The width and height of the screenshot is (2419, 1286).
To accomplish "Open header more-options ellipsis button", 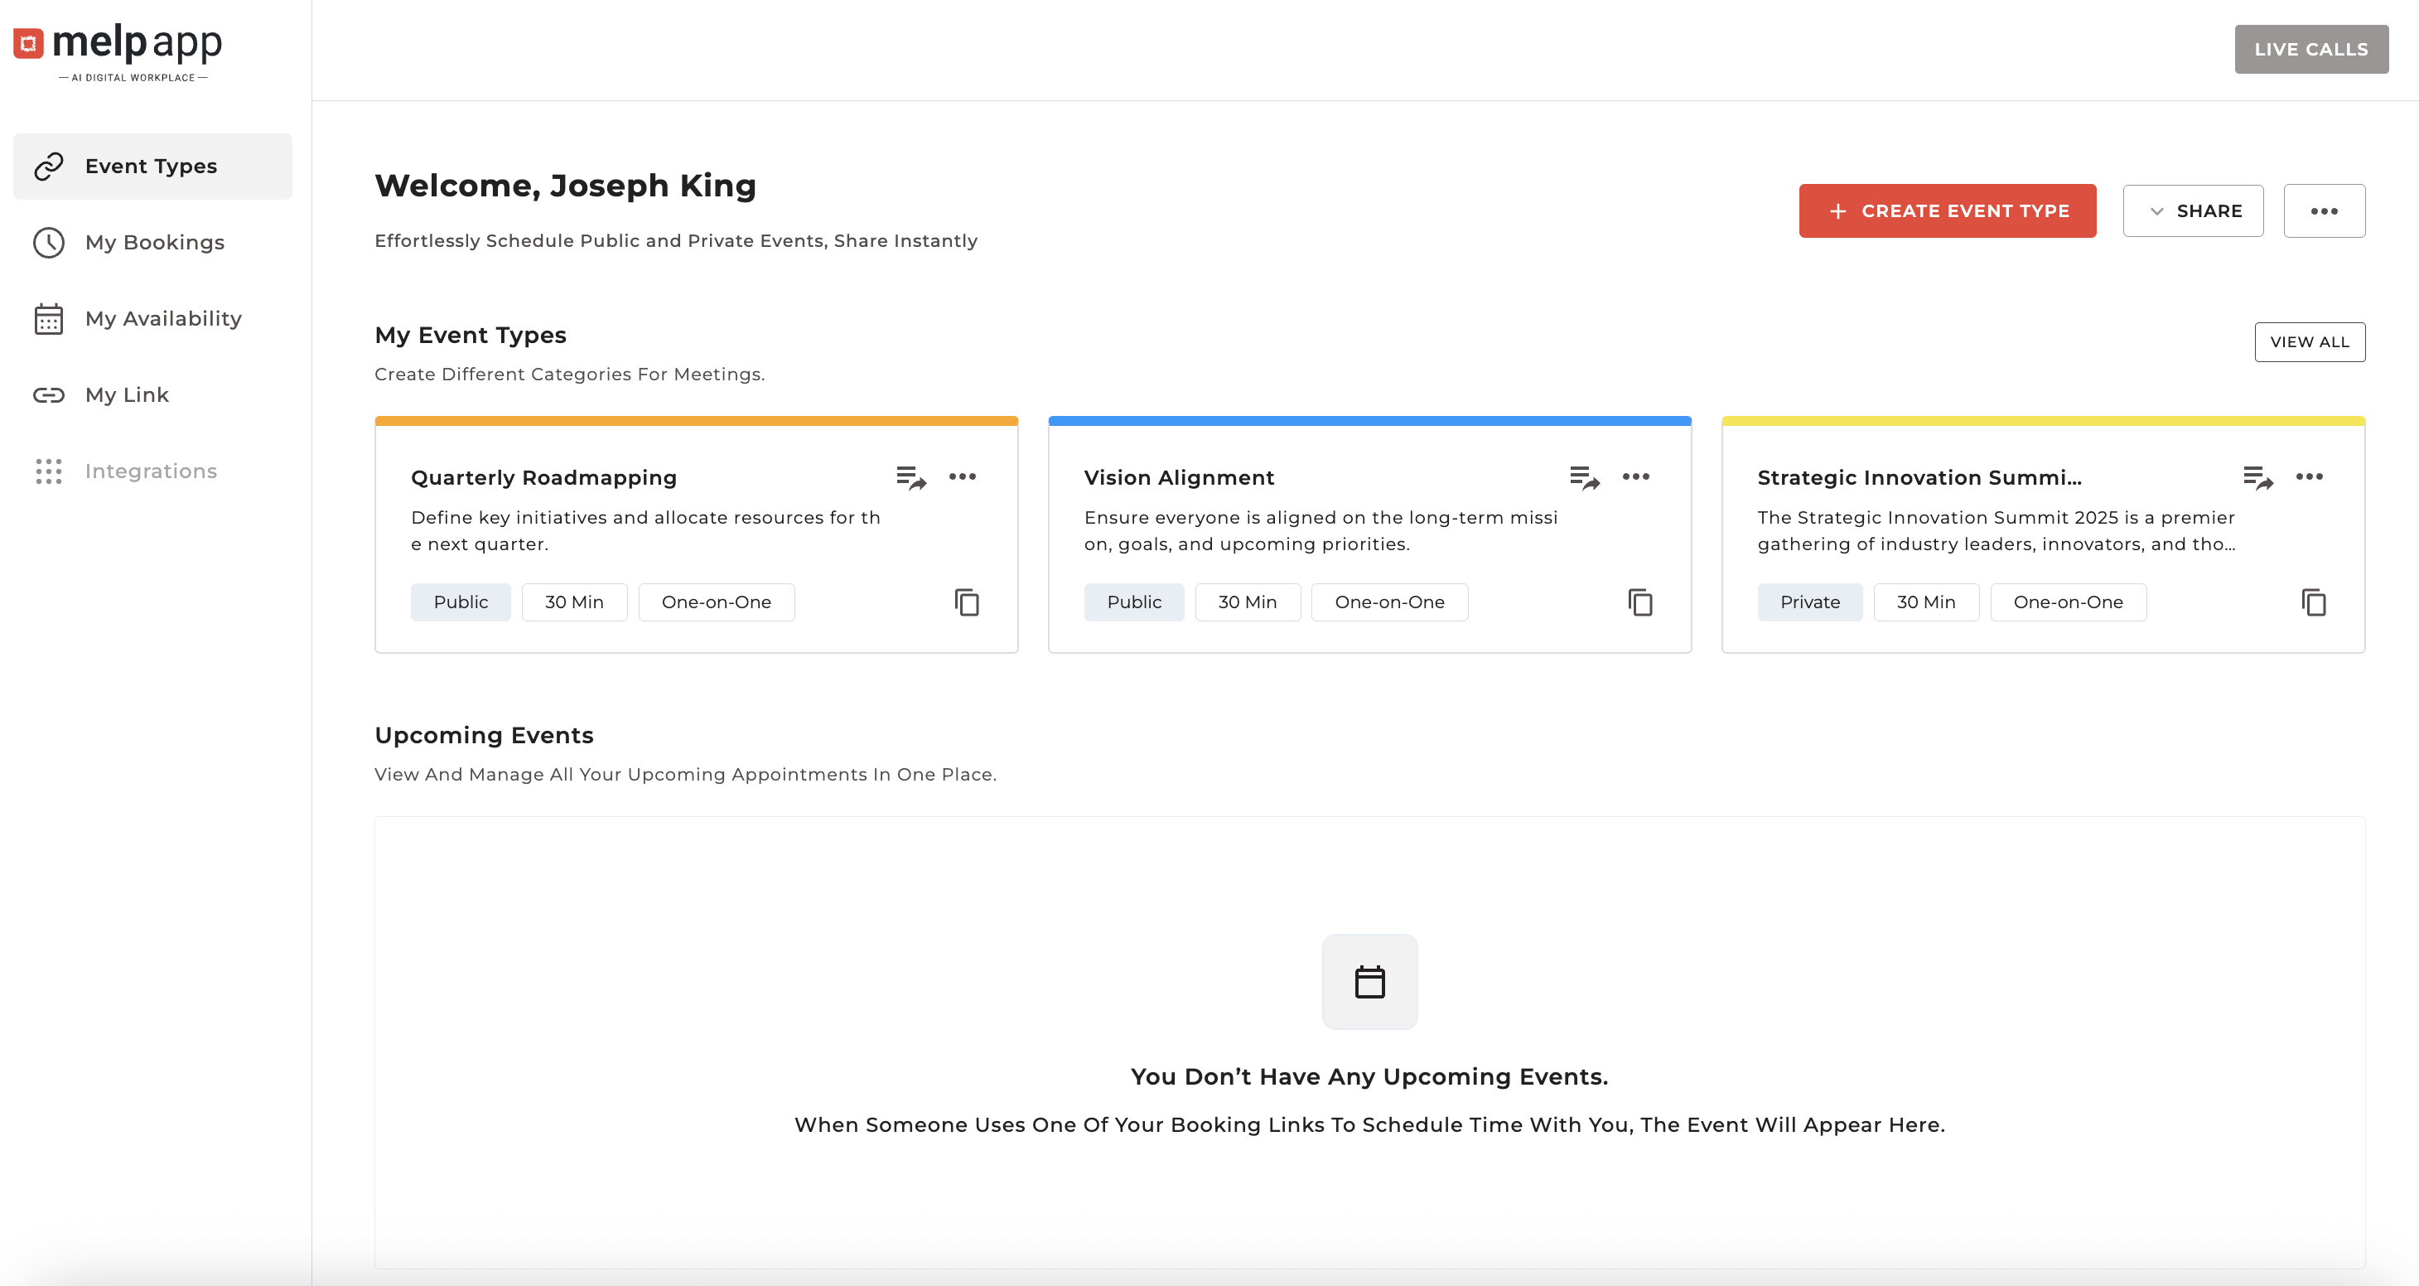I will [x=2325, y=210].
